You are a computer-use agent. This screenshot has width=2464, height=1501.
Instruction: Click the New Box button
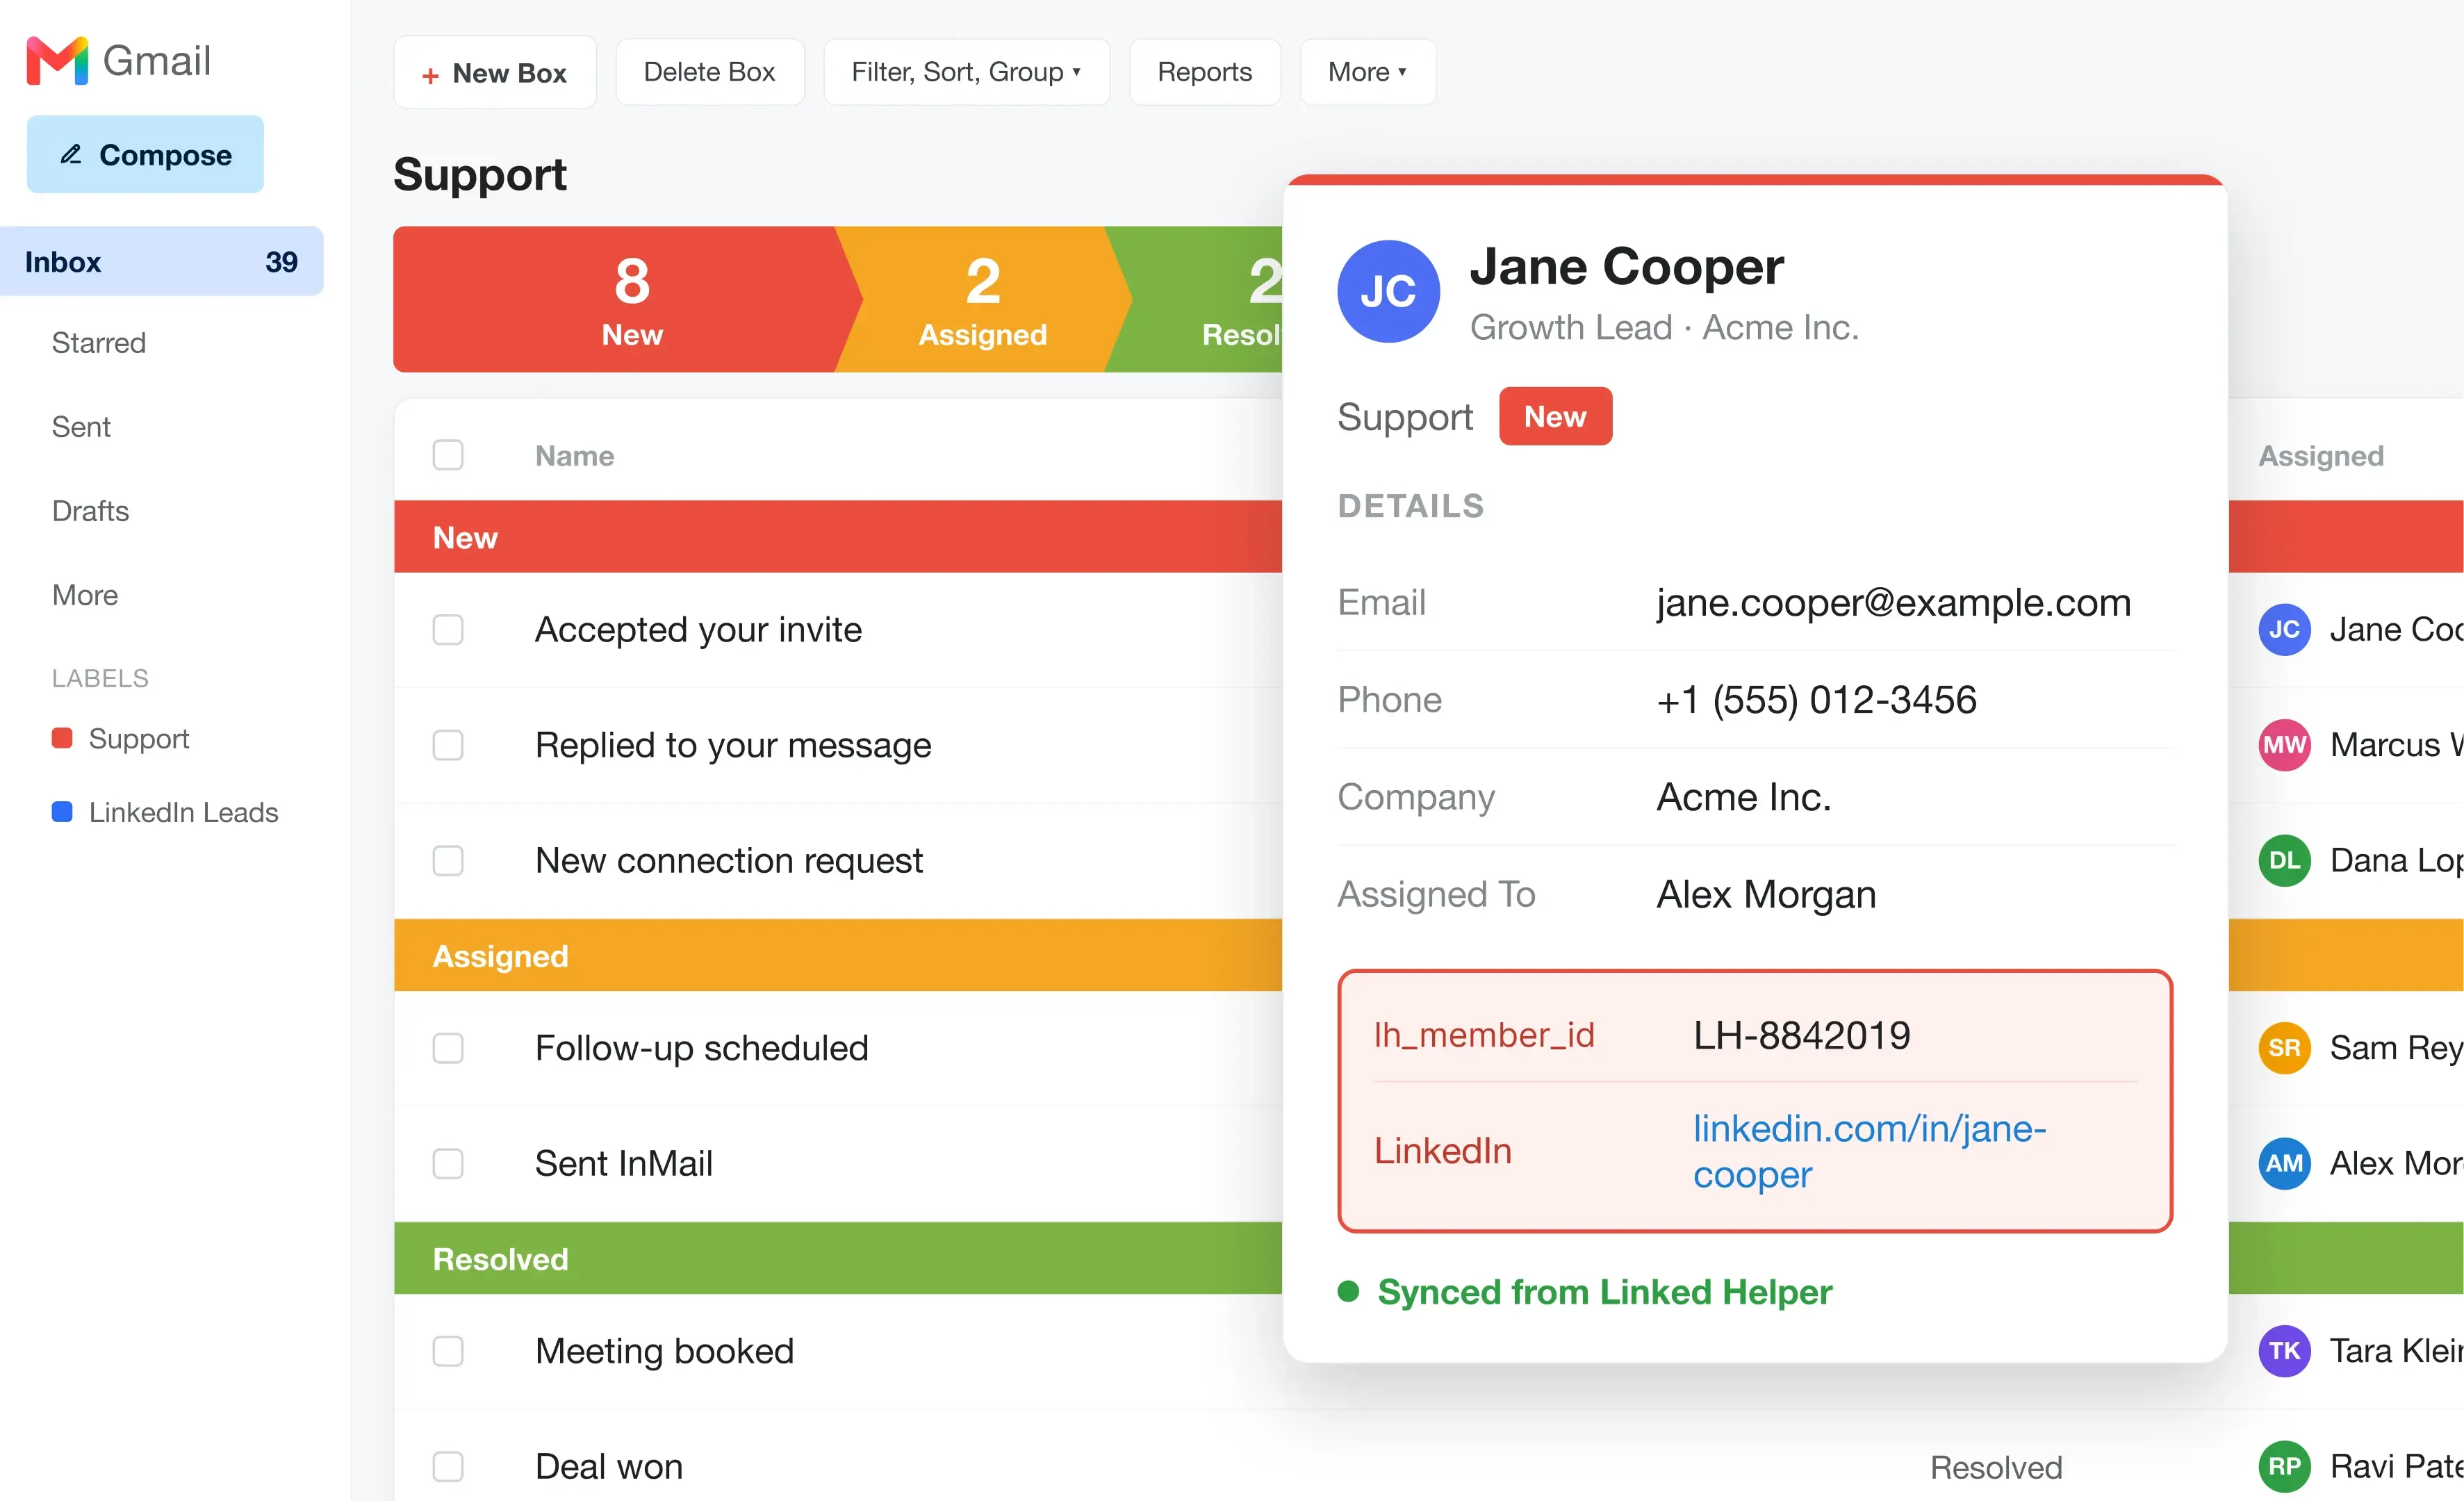tap(495, 72)
